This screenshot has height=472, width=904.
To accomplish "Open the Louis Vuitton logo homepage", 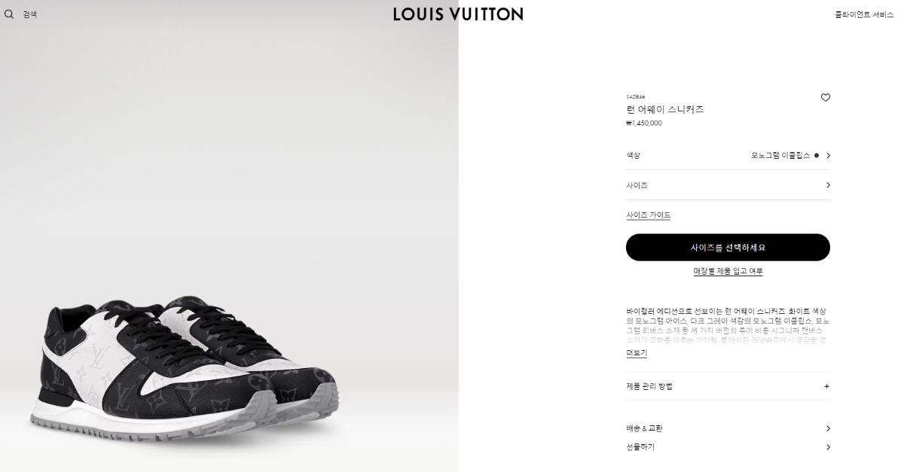I will tap(458, 14).
